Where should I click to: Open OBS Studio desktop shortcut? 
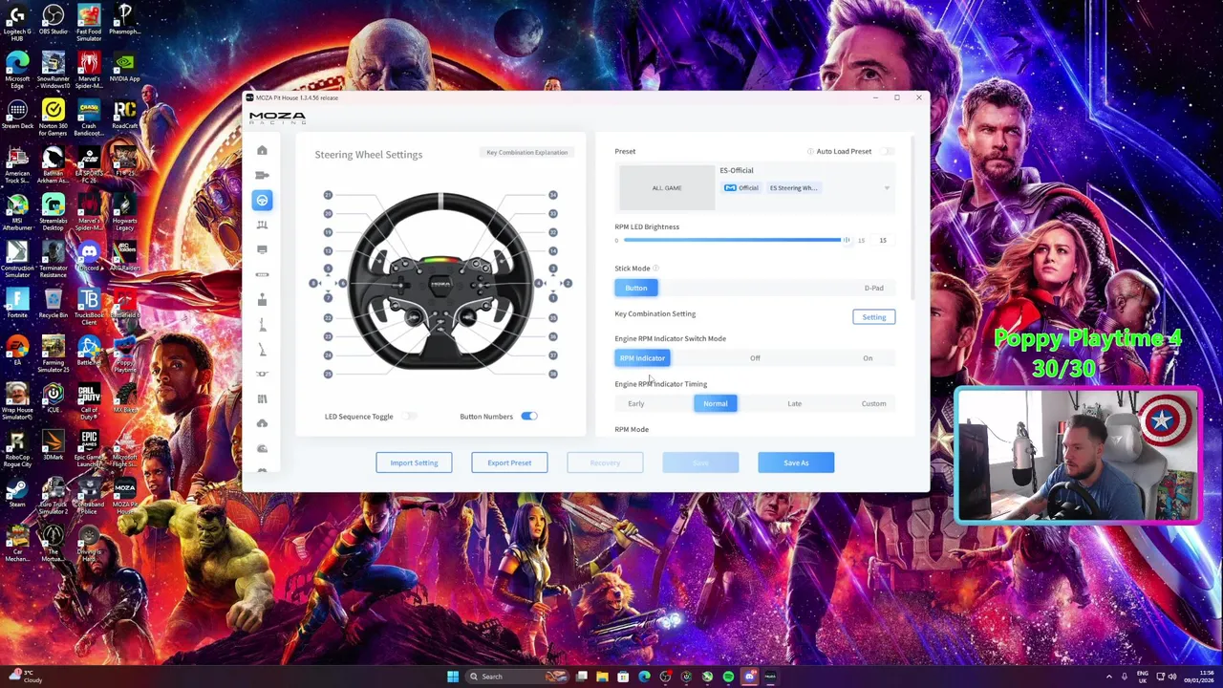click(54, 20)
